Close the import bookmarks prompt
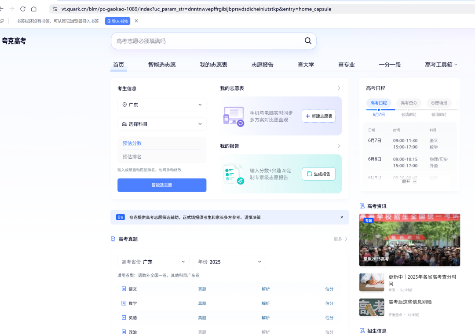 tap(136, 21)
